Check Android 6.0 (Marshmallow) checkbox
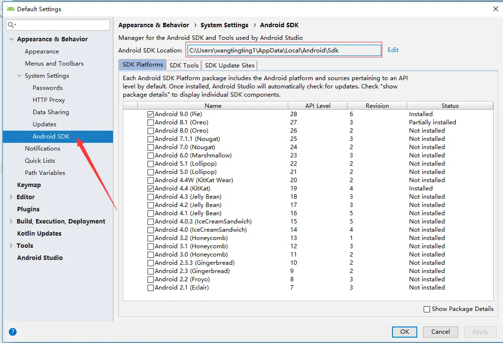503x343 pixels. pyautogui.click(x=150, y=156)
